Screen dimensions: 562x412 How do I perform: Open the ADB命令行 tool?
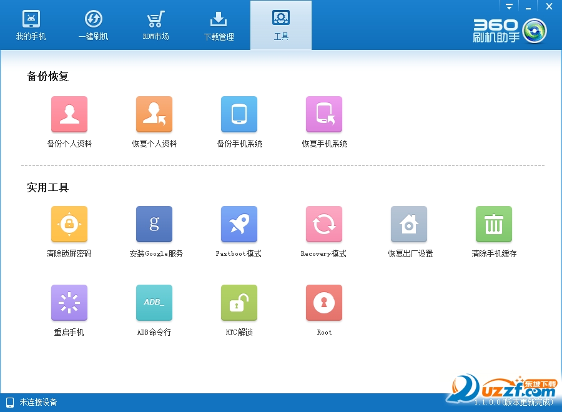(x=154, y=303)
